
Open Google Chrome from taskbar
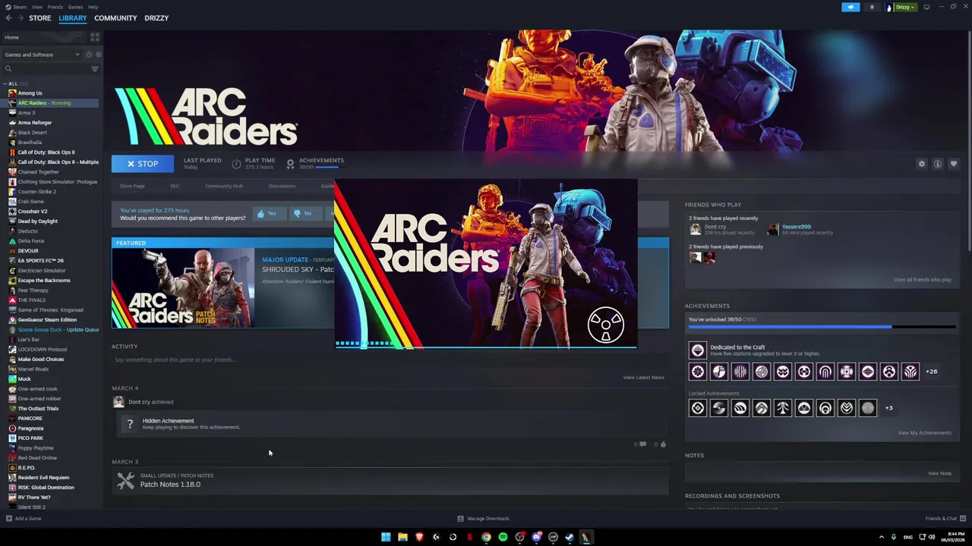[486, 537]
